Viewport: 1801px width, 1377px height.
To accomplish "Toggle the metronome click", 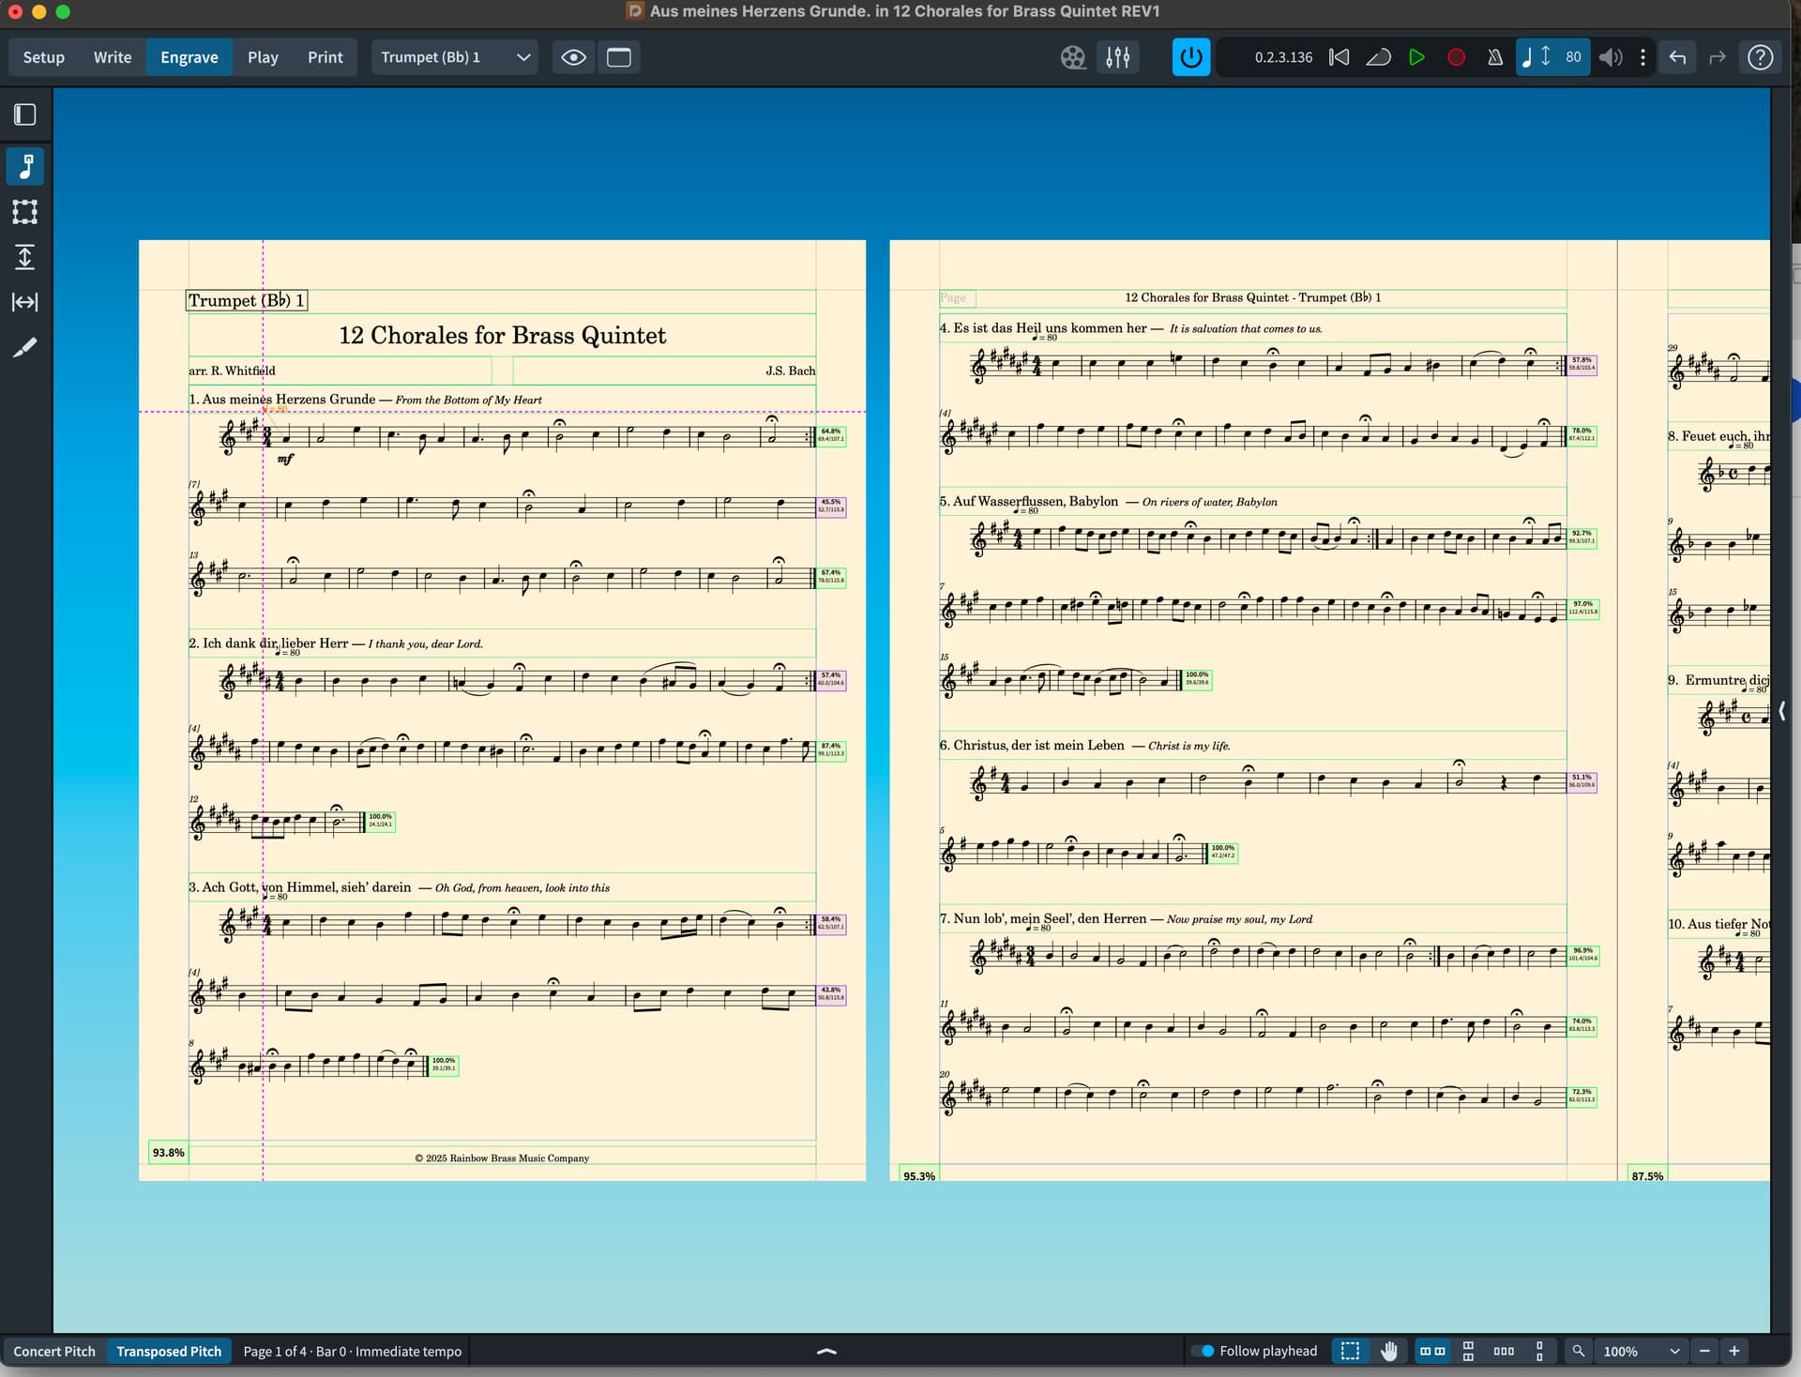I will pyautogui.click(x=1495, y=57).
